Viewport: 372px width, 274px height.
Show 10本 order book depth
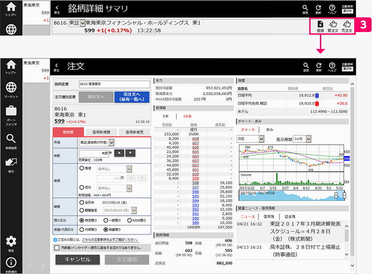pos(187,116)
